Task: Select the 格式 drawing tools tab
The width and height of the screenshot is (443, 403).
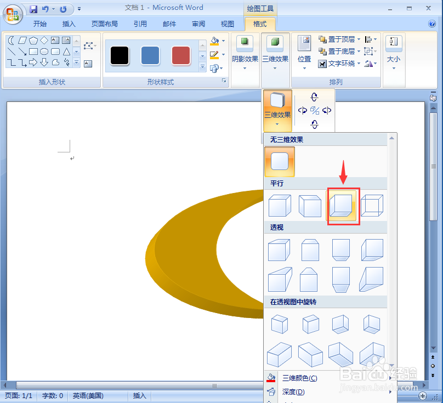Action: pyautogui.click(x=260, y=24)
